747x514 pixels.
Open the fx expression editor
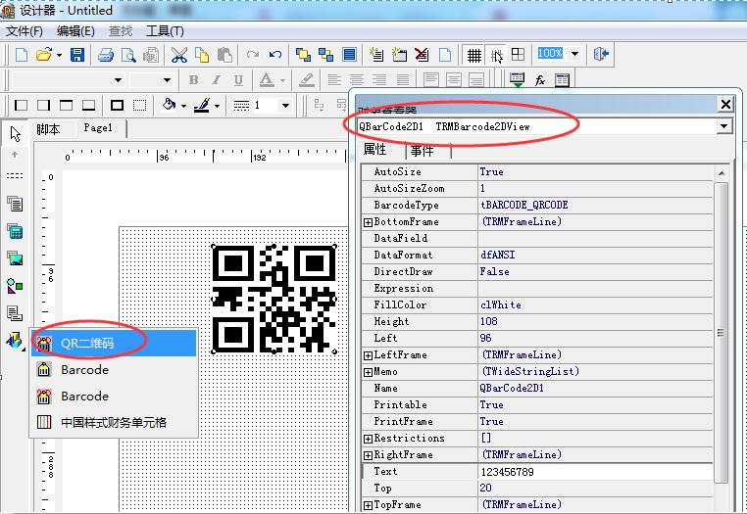pos(540,80)
